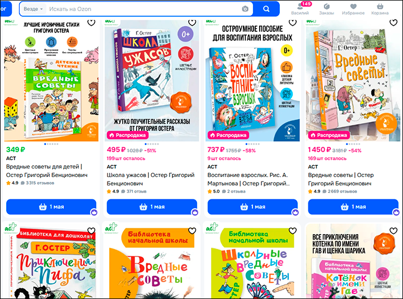Toggle favorite heart on Школа ужасов book
This screenshot has height=299, width=403.
(x=192, y=22)
